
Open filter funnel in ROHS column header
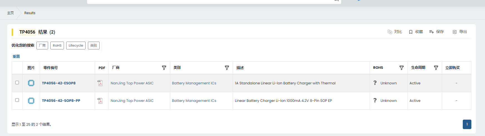coord(402,68)
